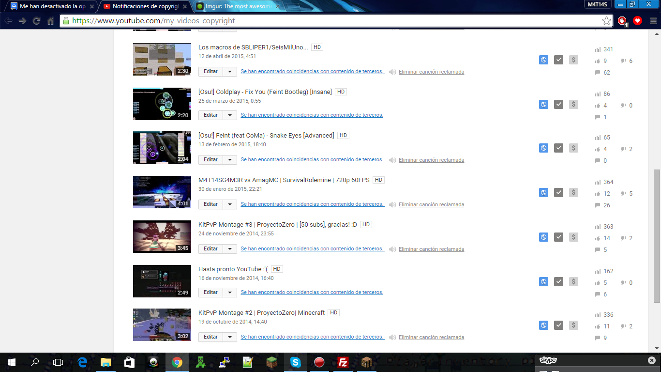Expand the Editar dropdown arrow for Coldplay - Fix You
Screen dimensions: 661x372
point(230,115)
